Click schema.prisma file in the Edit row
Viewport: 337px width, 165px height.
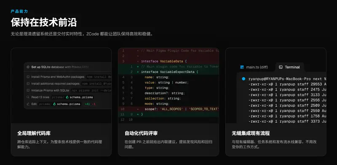click(69, 104)
